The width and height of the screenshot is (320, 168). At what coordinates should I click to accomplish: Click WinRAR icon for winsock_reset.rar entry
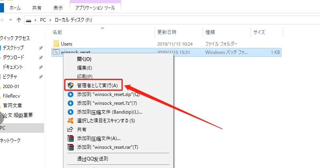click(71, 147)
